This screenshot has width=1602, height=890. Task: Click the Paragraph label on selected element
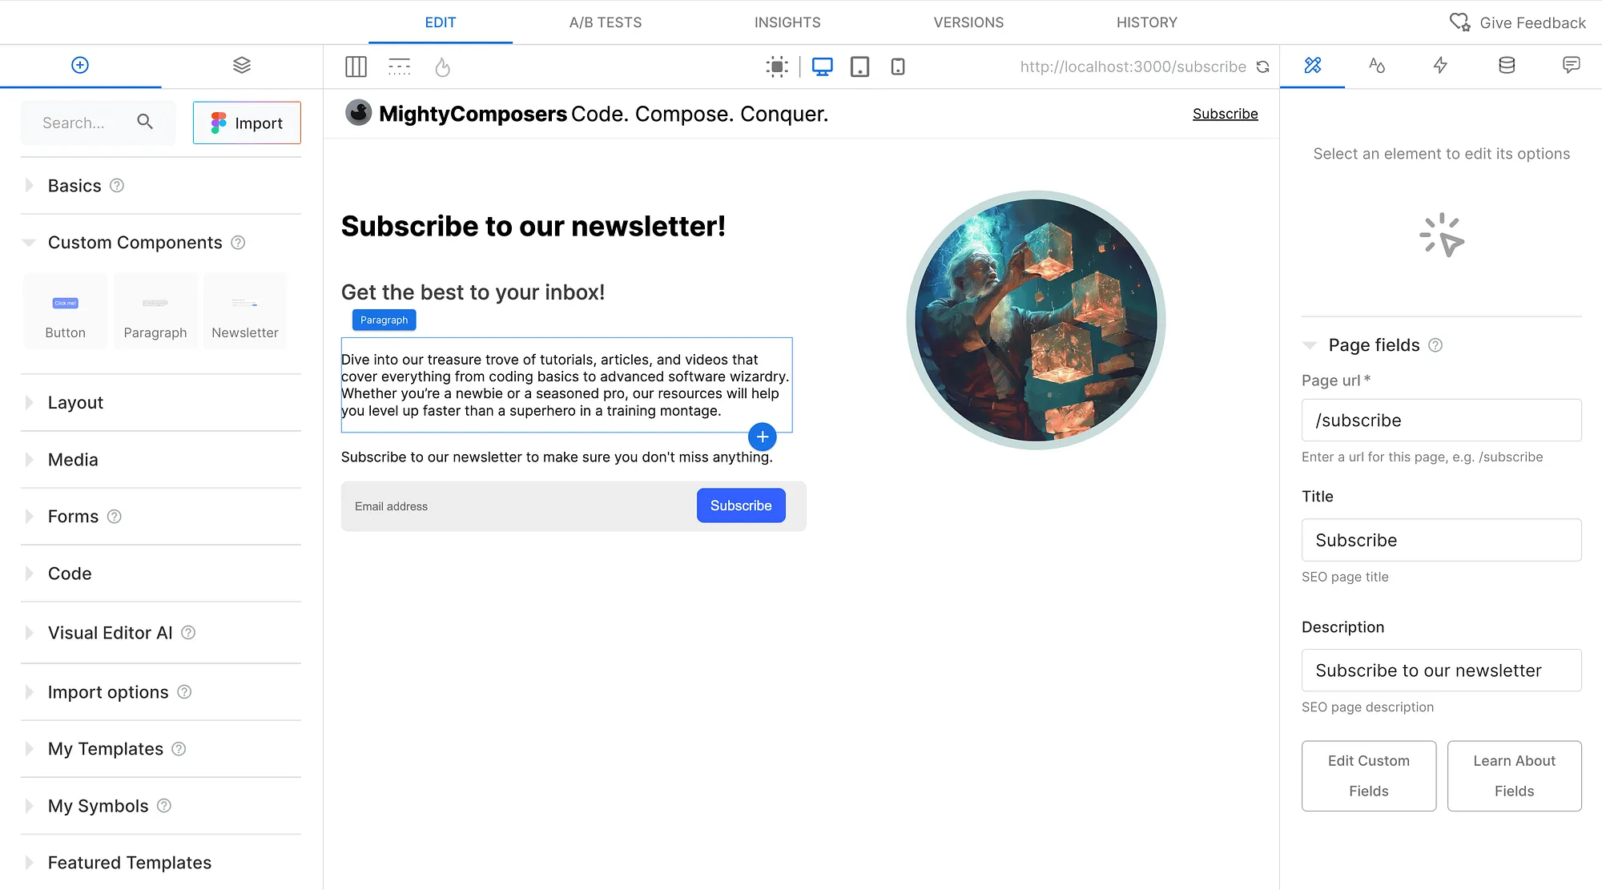tap(384, 319)
